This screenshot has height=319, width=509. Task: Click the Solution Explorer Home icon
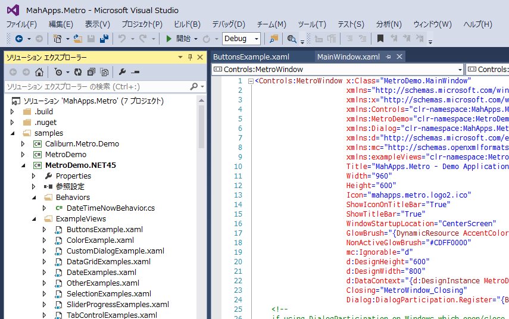39,72
